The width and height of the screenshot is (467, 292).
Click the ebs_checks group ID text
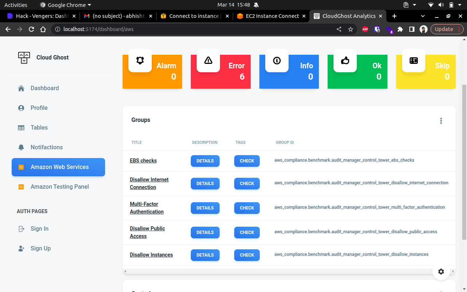point(344,160)
